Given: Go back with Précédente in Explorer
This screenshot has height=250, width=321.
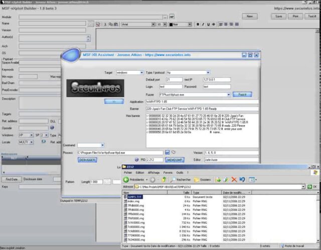Looking at the screenshot, I should click(134, 180).
